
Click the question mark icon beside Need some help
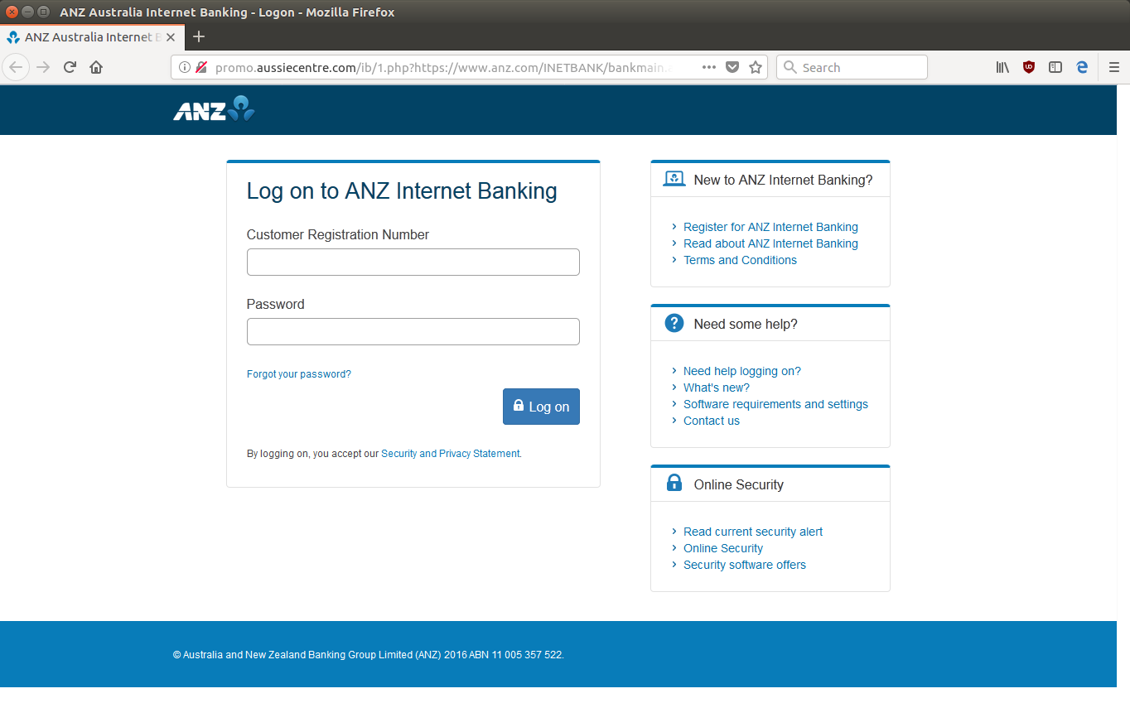pos(674,323)
